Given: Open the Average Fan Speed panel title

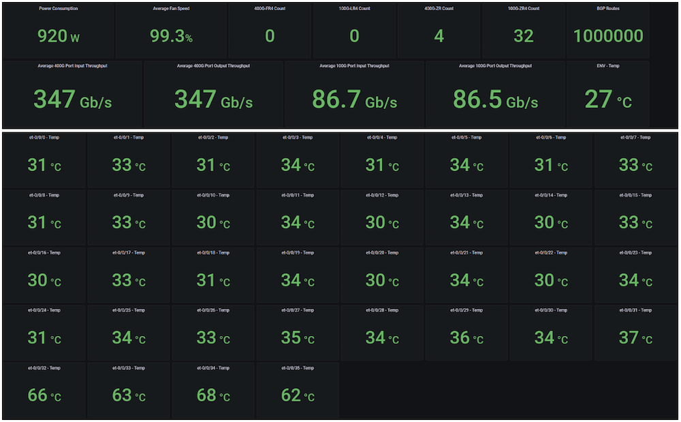Looking at the screenshot, I should pos(171,8).
